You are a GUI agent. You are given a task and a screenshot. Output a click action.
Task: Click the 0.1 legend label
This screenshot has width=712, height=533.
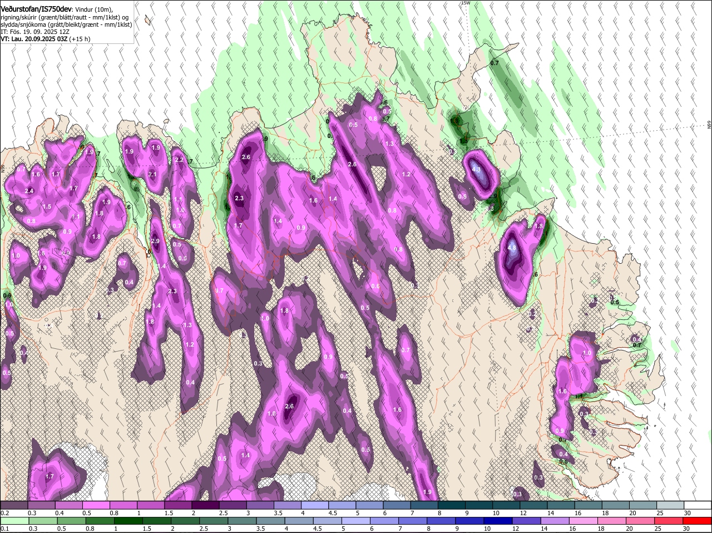pos(4,529)
